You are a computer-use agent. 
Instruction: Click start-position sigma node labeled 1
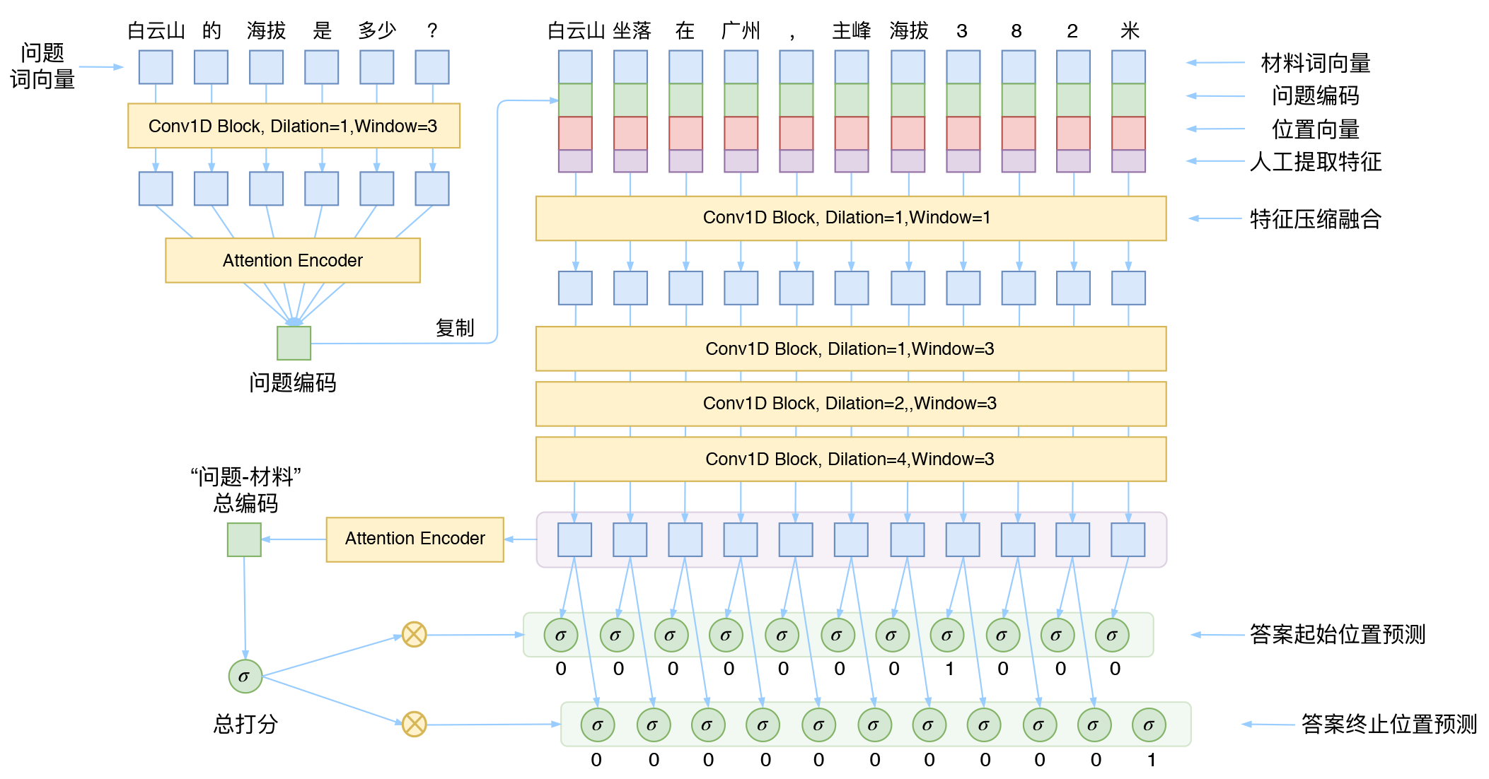click(947, 635)
